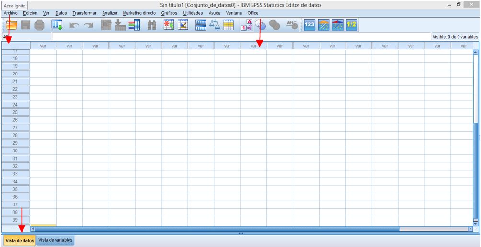Click the Go to variable icon

point(120,25)
